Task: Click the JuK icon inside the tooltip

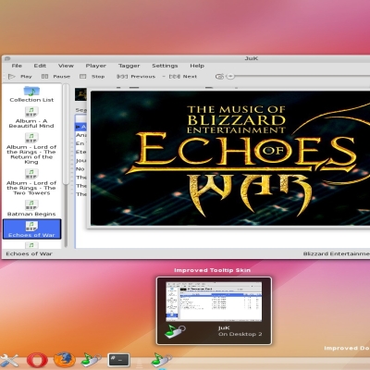Action: point(175,331)
